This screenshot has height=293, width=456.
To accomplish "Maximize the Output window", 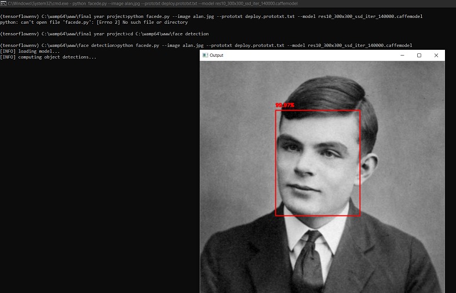I will pos(419,55).
